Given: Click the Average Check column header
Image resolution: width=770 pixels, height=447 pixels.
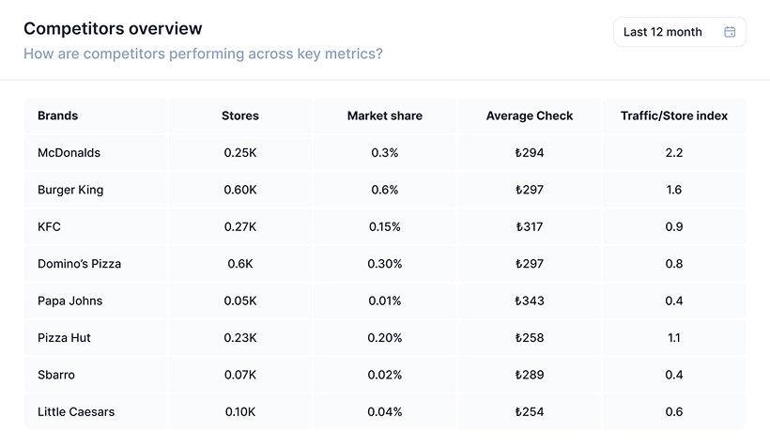Looking at the screenshot, I should point(530,116).
